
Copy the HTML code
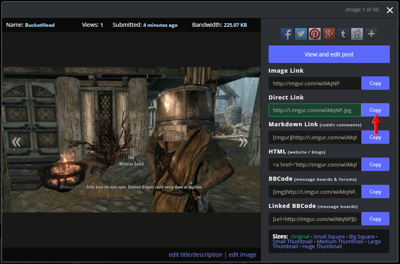coord(375,164)
